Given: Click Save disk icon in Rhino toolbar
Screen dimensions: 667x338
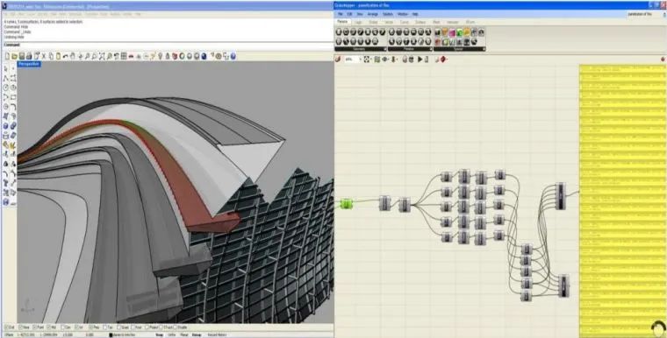Looking at the screenshot, I should pyautogui.click(x=21, y=56).
